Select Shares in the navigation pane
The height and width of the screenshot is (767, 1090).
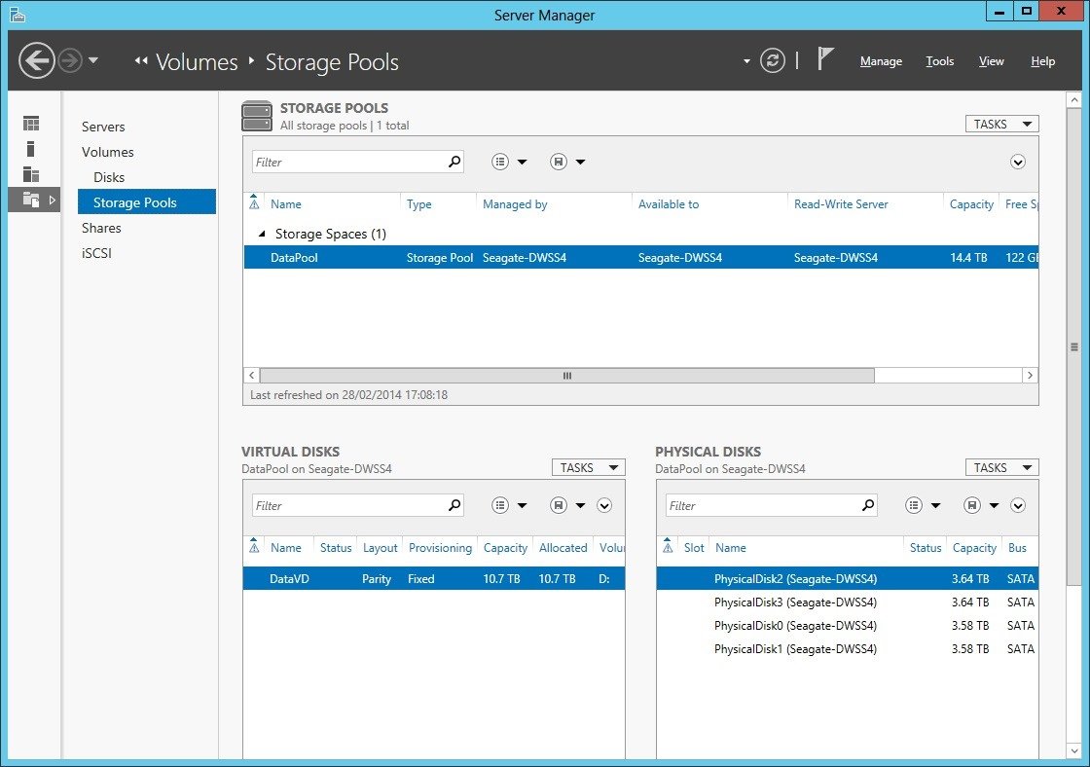(101, 228)
